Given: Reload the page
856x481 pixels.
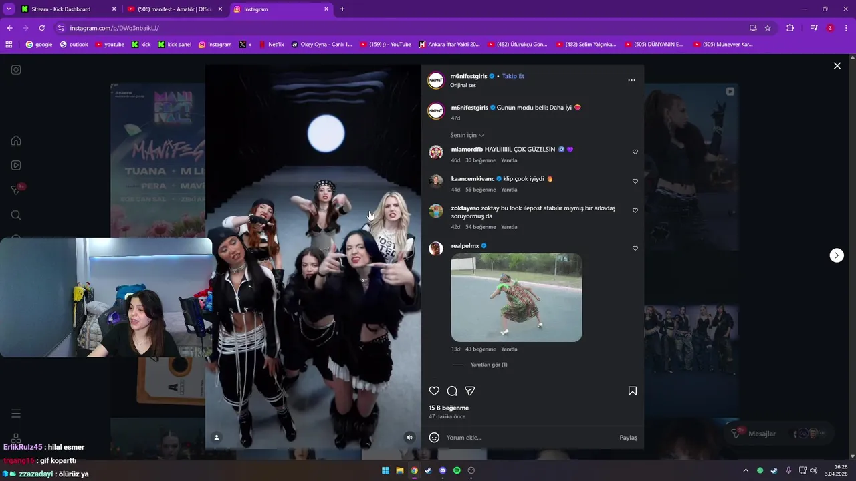Looking at the screenshot, I should 41,28.
